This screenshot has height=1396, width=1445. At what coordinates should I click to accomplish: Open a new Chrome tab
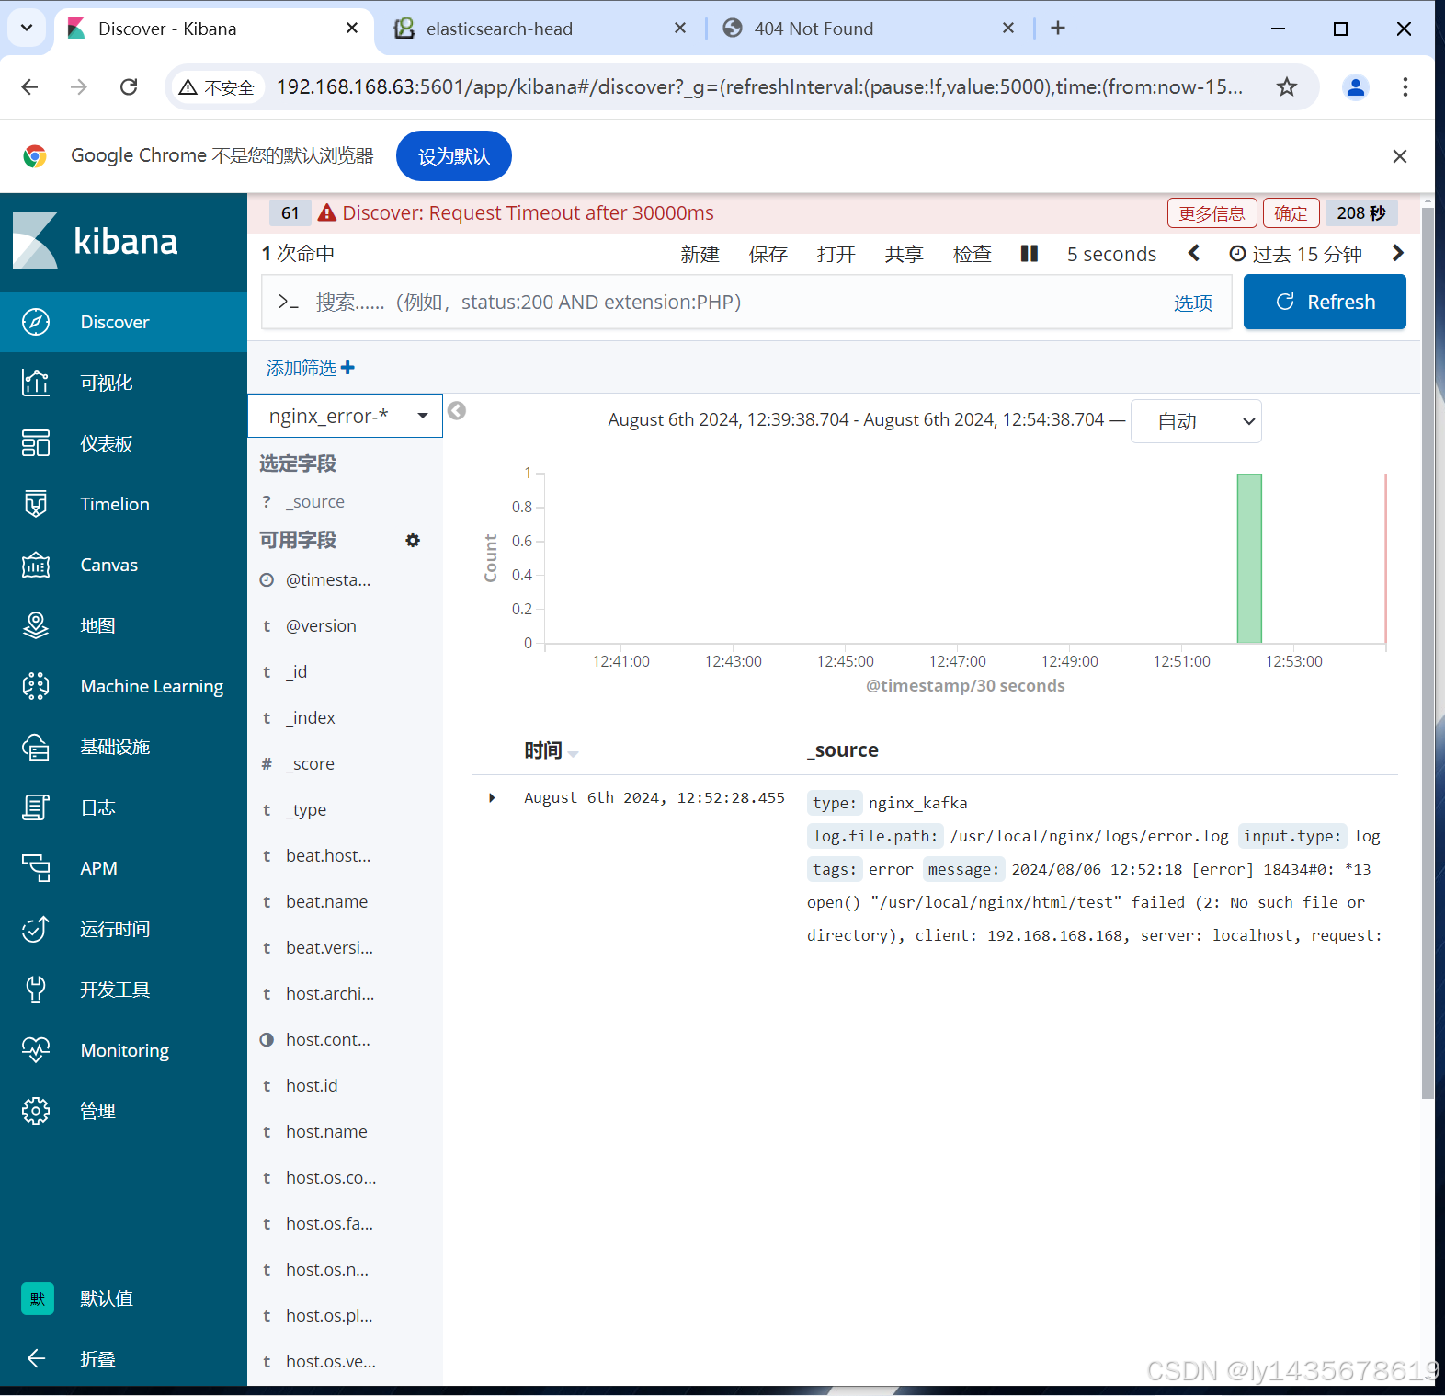1058,29
